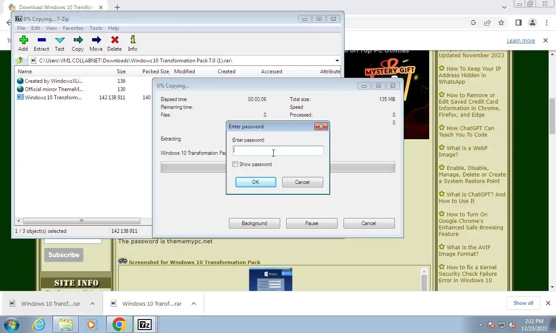Sort by the Modified column header
Viewport: 556px width, 333px height.
(193, 72)
